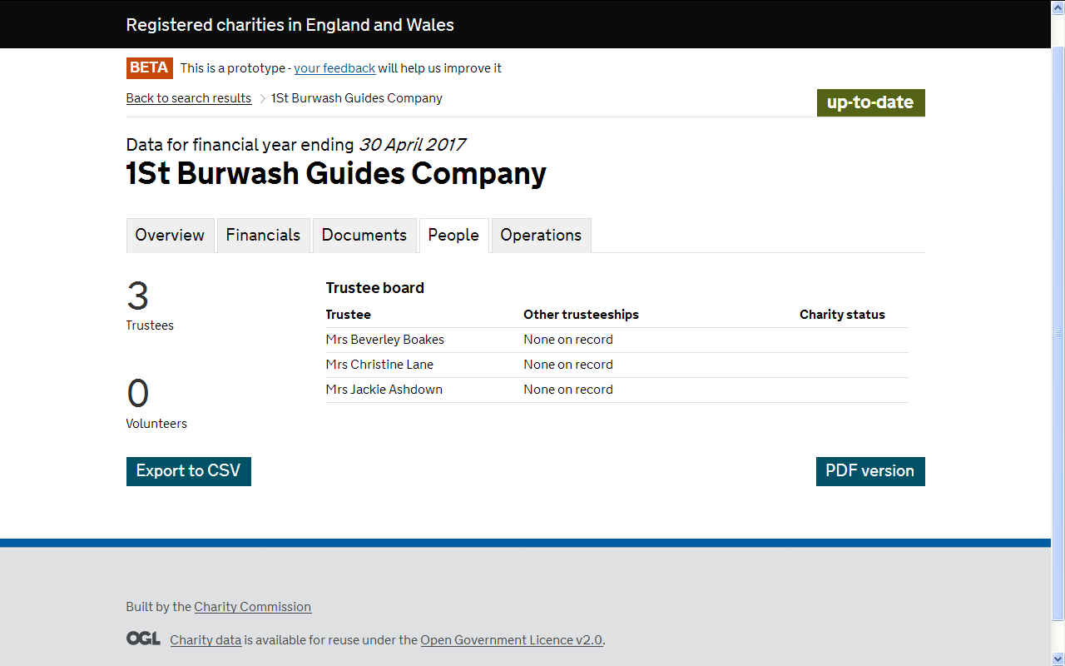Click the 'Charity status' column header
This screenshot has height=666, width=1065.
pos(842,315)
